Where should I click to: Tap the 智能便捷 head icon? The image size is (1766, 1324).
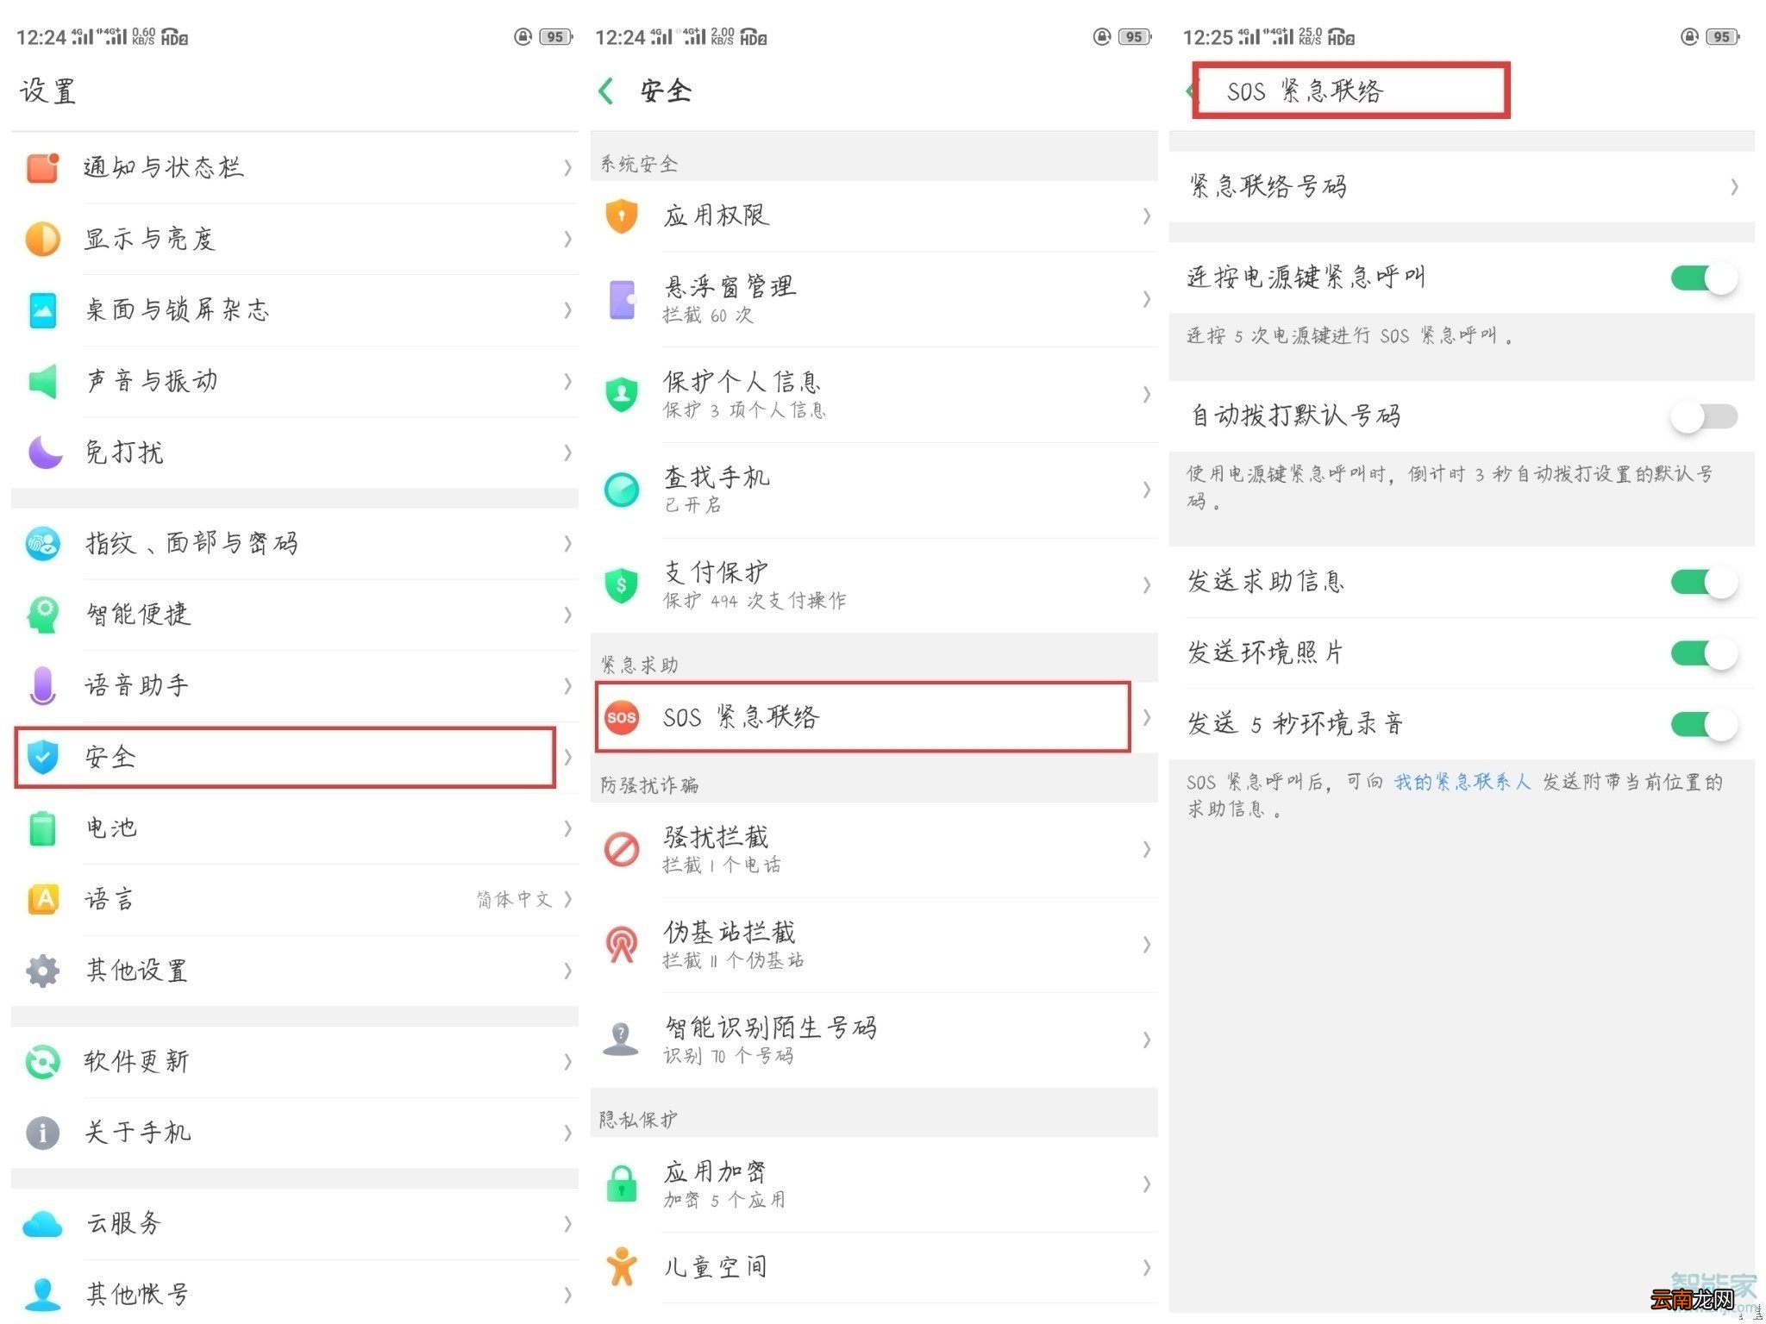pos(42,615)
